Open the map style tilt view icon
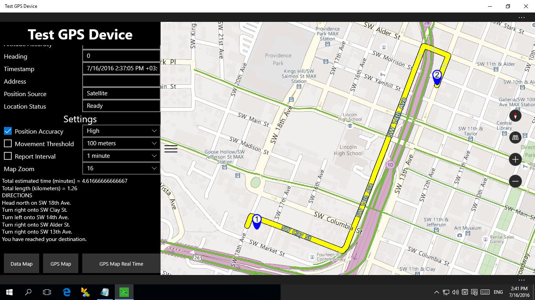The height and width of the screenshot is (300, 535). [515, 137]
